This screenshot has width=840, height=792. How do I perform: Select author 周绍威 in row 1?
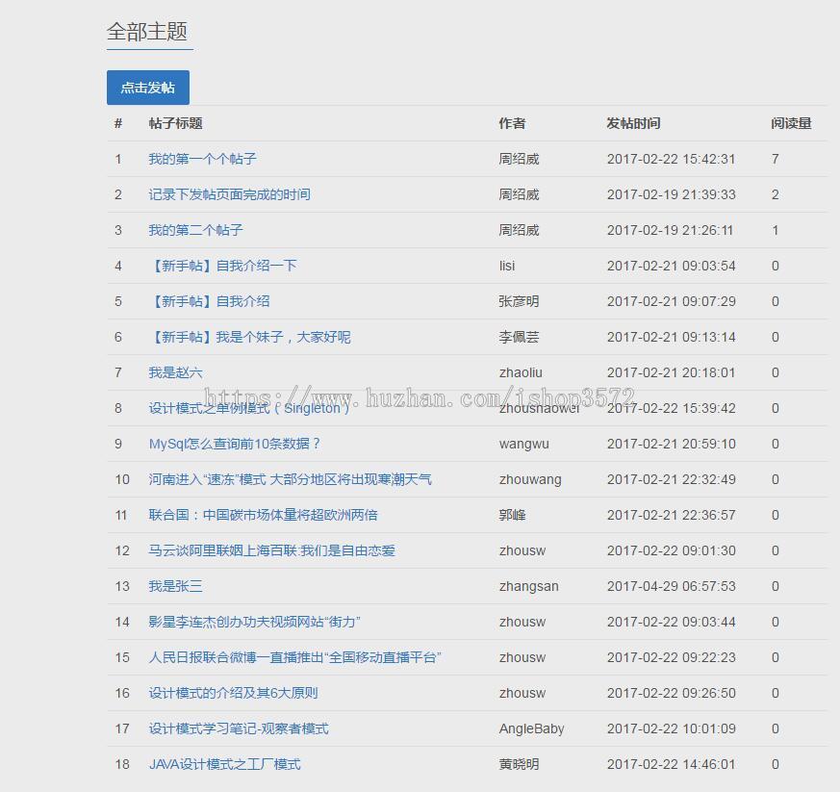pyautogui.click(x=519, y=159)
